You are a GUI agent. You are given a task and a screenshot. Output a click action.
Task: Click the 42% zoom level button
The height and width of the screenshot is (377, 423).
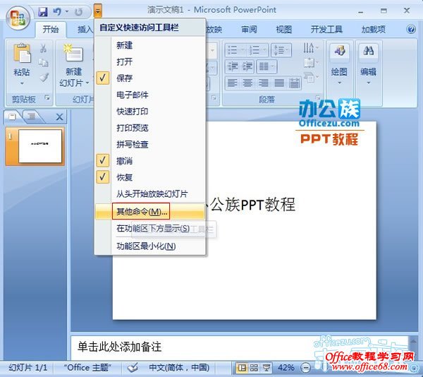(x=286, y=368)
